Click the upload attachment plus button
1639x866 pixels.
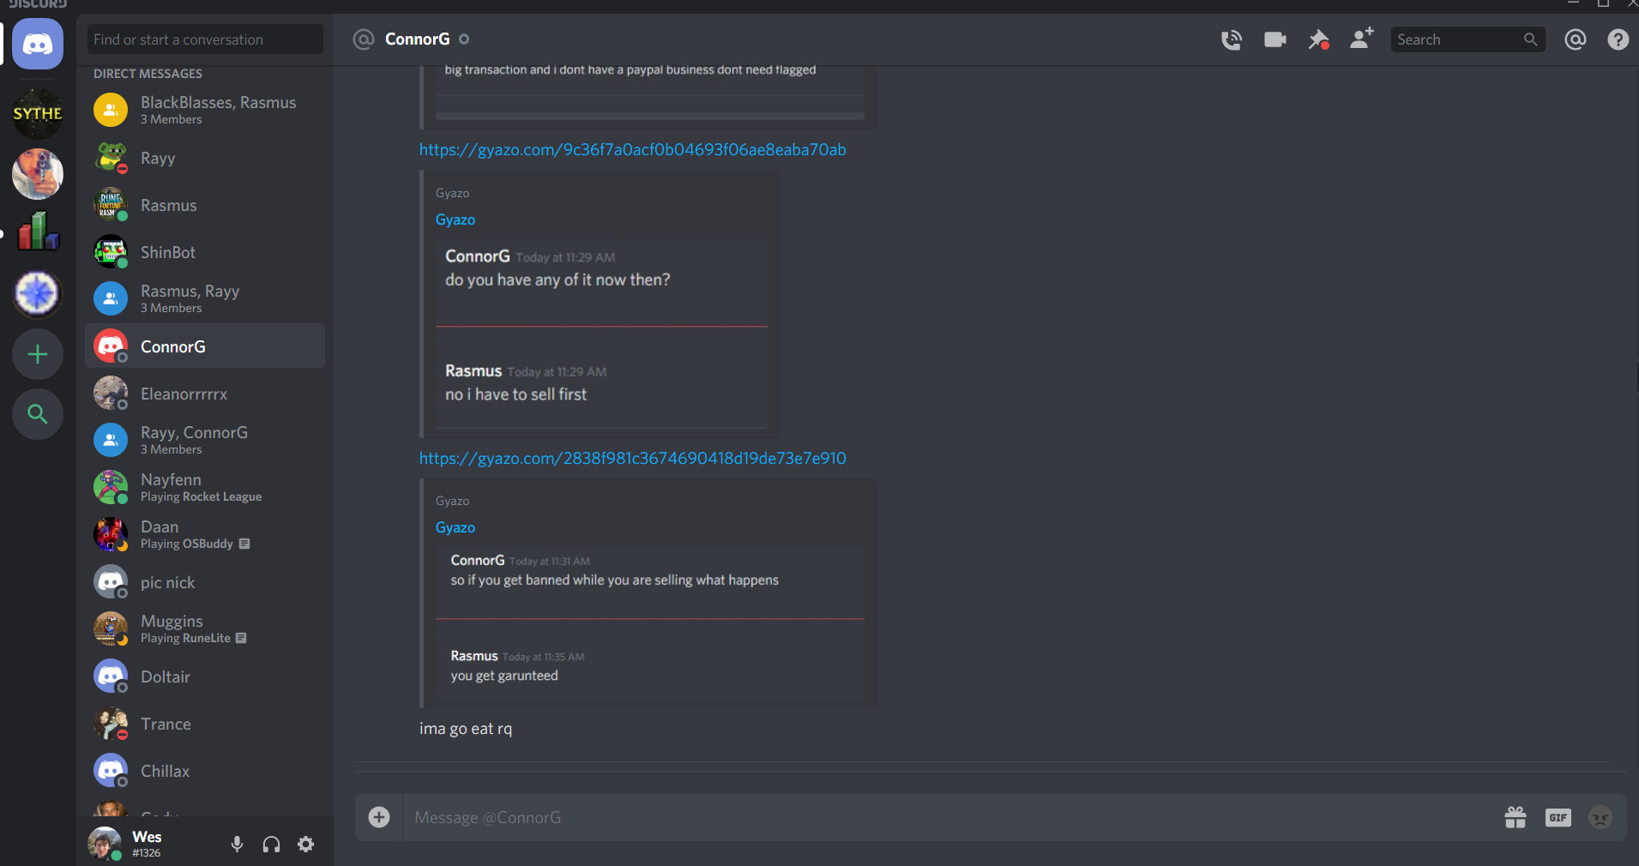379,817
